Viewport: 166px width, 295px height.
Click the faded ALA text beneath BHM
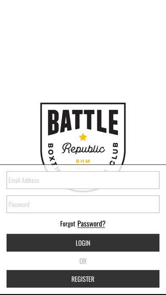coord(83,168)
